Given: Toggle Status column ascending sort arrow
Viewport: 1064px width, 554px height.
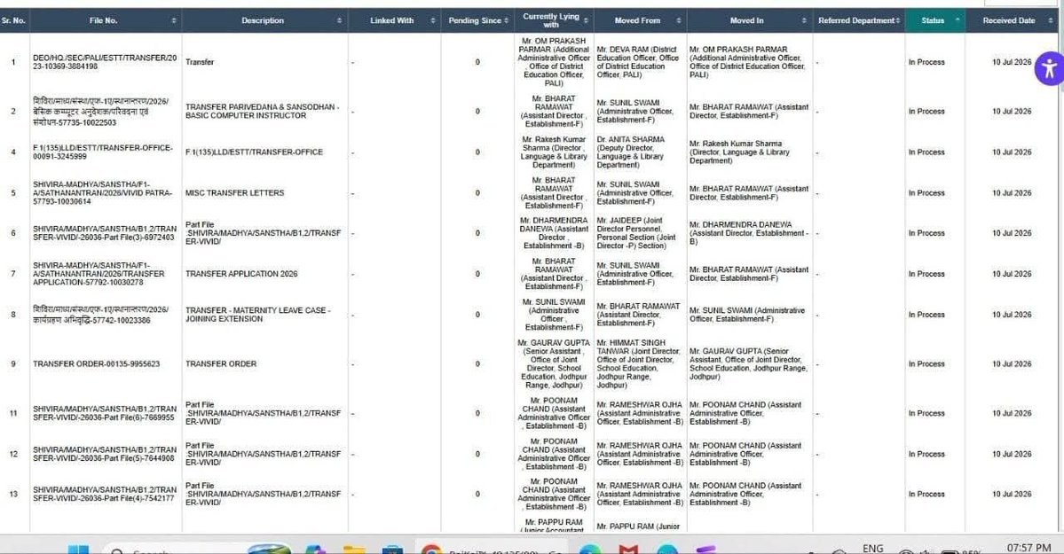Looking at the screenshot, I should (x=958, y=20).
